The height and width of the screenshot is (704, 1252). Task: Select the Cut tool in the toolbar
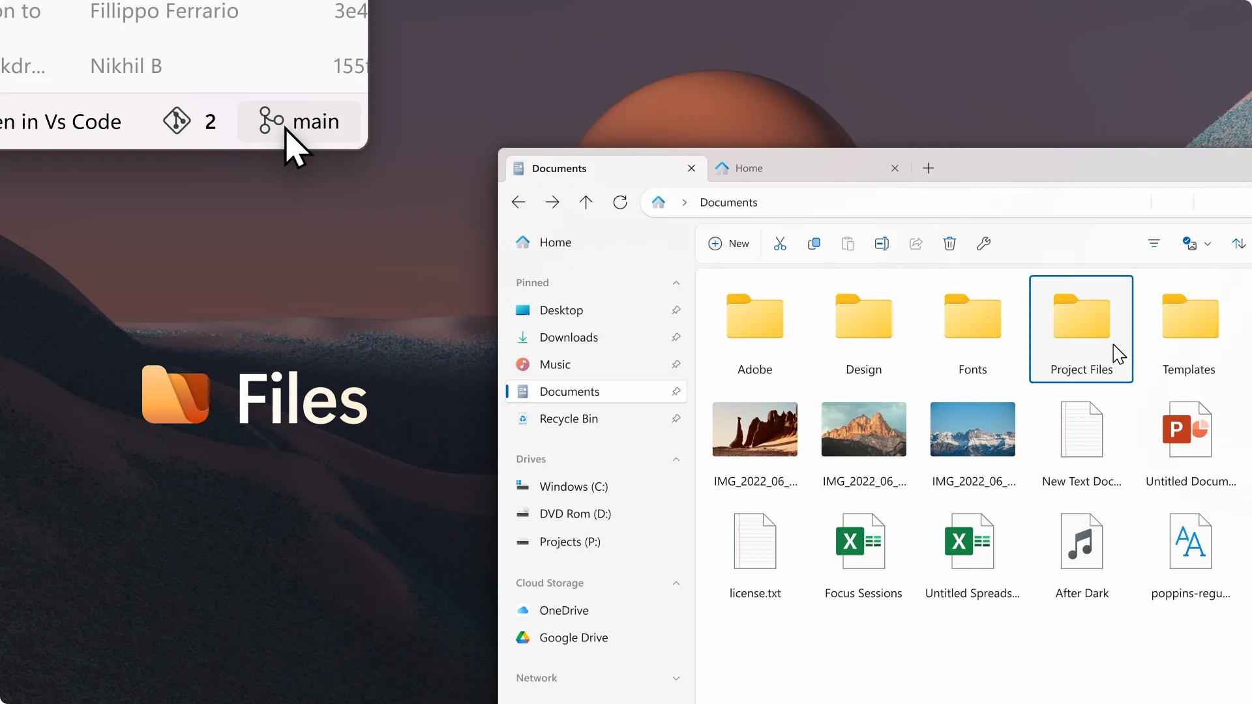pyautogui.click(x=780, y=243)
